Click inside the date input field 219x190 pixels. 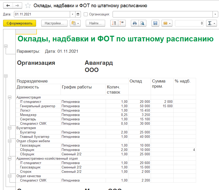(39, 14)
